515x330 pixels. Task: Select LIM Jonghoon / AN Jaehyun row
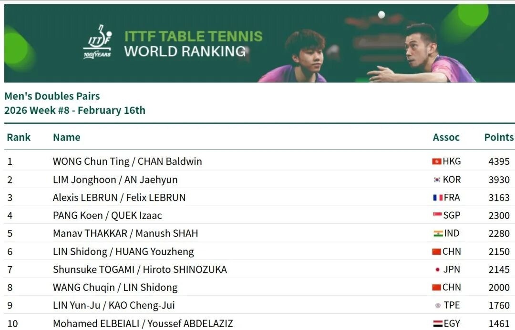pyautogui.click(x=115, y=180)
